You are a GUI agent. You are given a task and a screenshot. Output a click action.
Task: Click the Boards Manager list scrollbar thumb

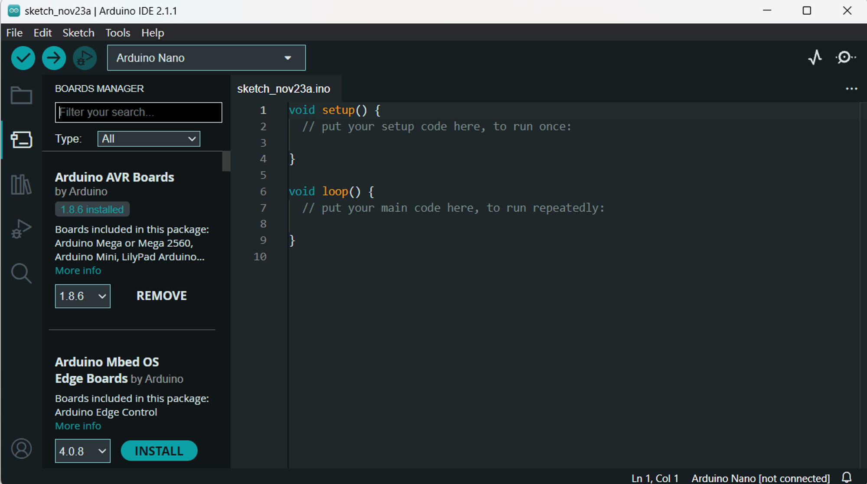[226, 161]
